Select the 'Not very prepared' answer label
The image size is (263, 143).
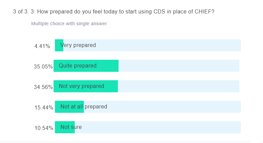tap(81, 86)
